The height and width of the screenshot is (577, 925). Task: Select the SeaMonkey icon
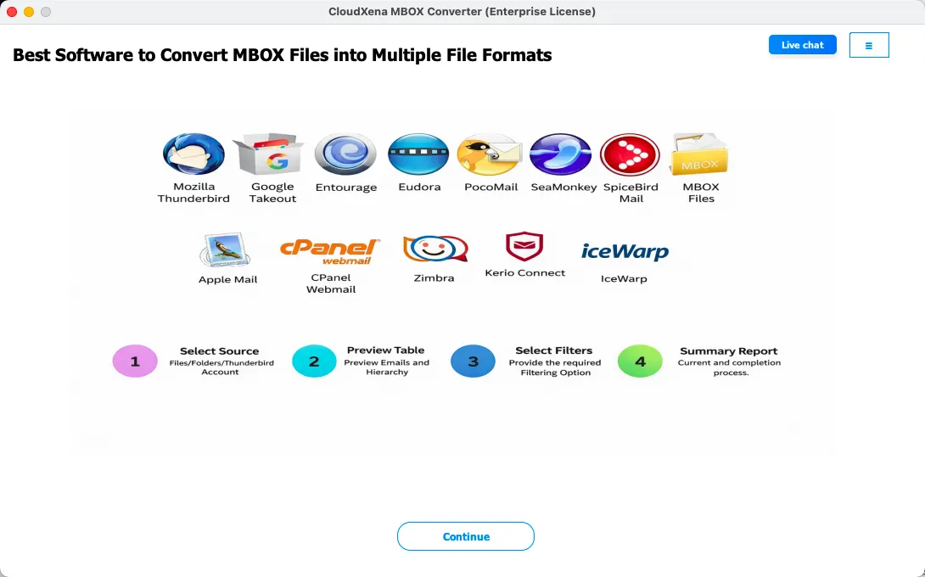coord(560,154)
